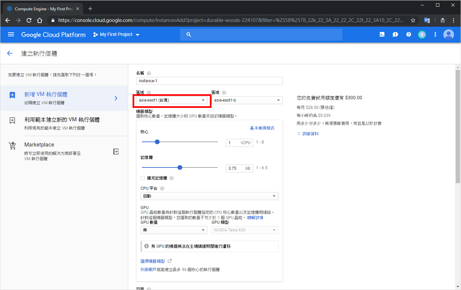Select 新增 VM 執行個體 option

coord(64,98)
